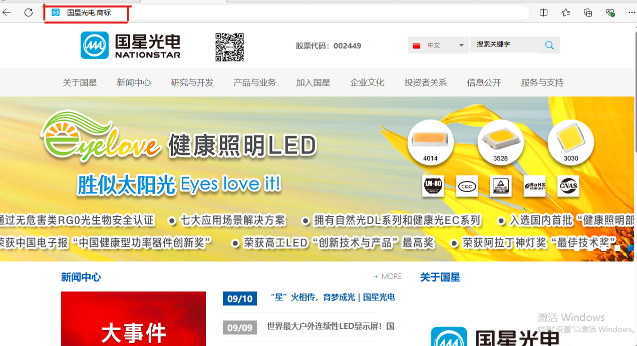This screenshot has height=346, width=637.
Task: Open Edge settings via ellipsis menu
Action: click(x=631, y=12)
